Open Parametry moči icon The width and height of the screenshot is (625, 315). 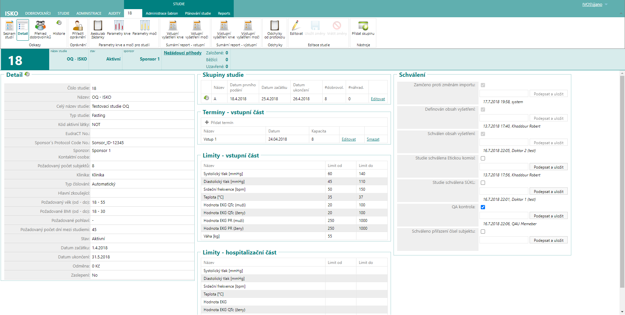point(145,28)
